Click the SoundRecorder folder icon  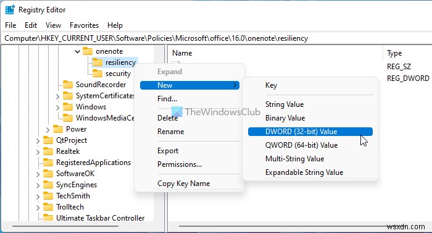(x=68, y=85)
